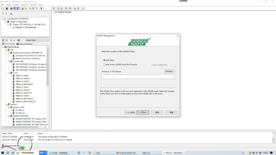
Task: Click inside the Directory or File Name field
Action: click(x=138, y=76)
